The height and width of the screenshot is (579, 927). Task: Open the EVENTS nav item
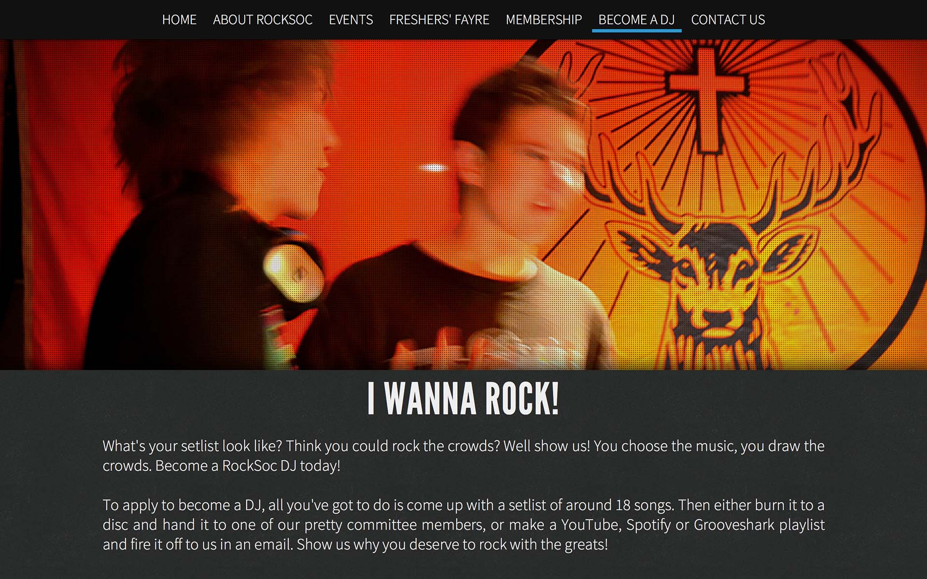351,20
